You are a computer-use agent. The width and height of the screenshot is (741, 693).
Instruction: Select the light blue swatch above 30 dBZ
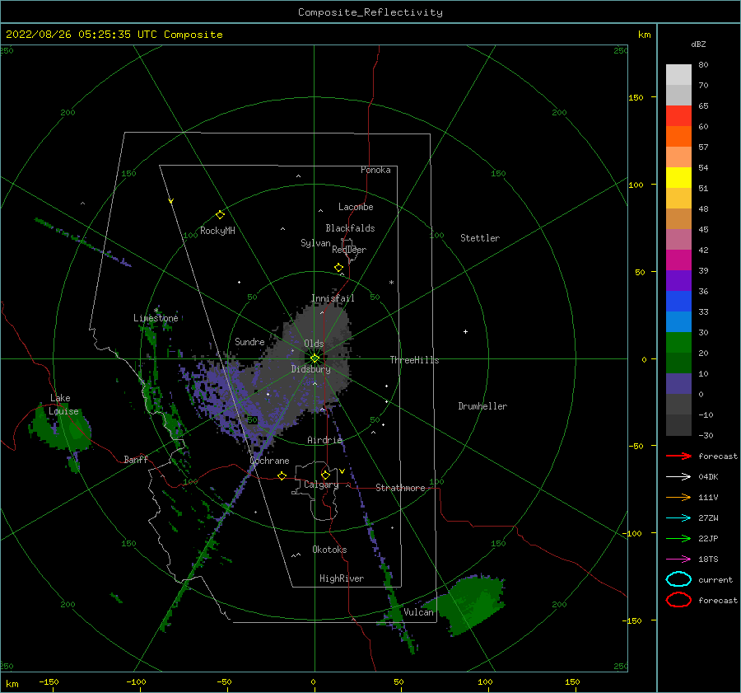tap(678, 321)
